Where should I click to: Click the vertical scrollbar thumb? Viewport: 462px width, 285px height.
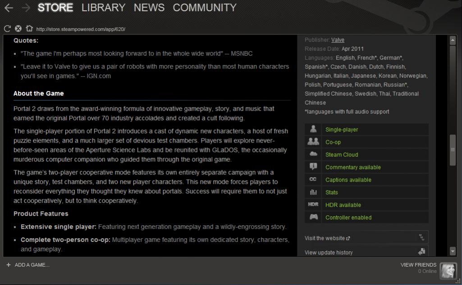point(453,150)
